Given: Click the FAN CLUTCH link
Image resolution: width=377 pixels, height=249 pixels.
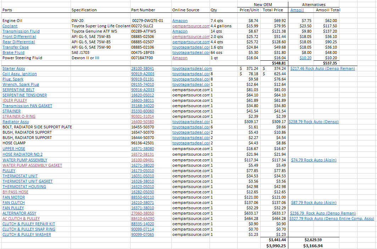Looking at the screenshot, I should pyautogui.click(x=14, y=203).
